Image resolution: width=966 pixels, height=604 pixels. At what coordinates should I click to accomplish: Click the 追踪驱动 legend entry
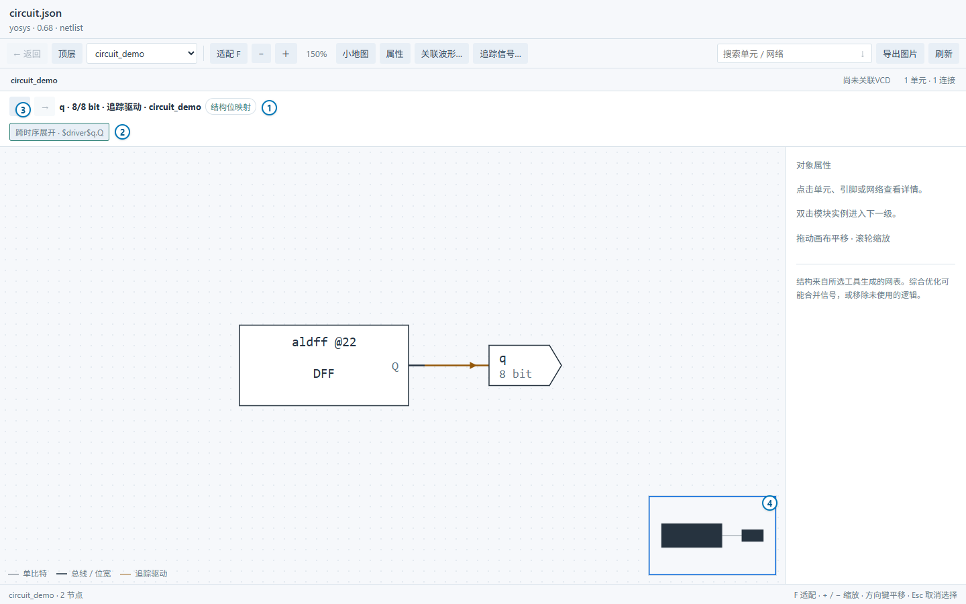coord(144,574)
